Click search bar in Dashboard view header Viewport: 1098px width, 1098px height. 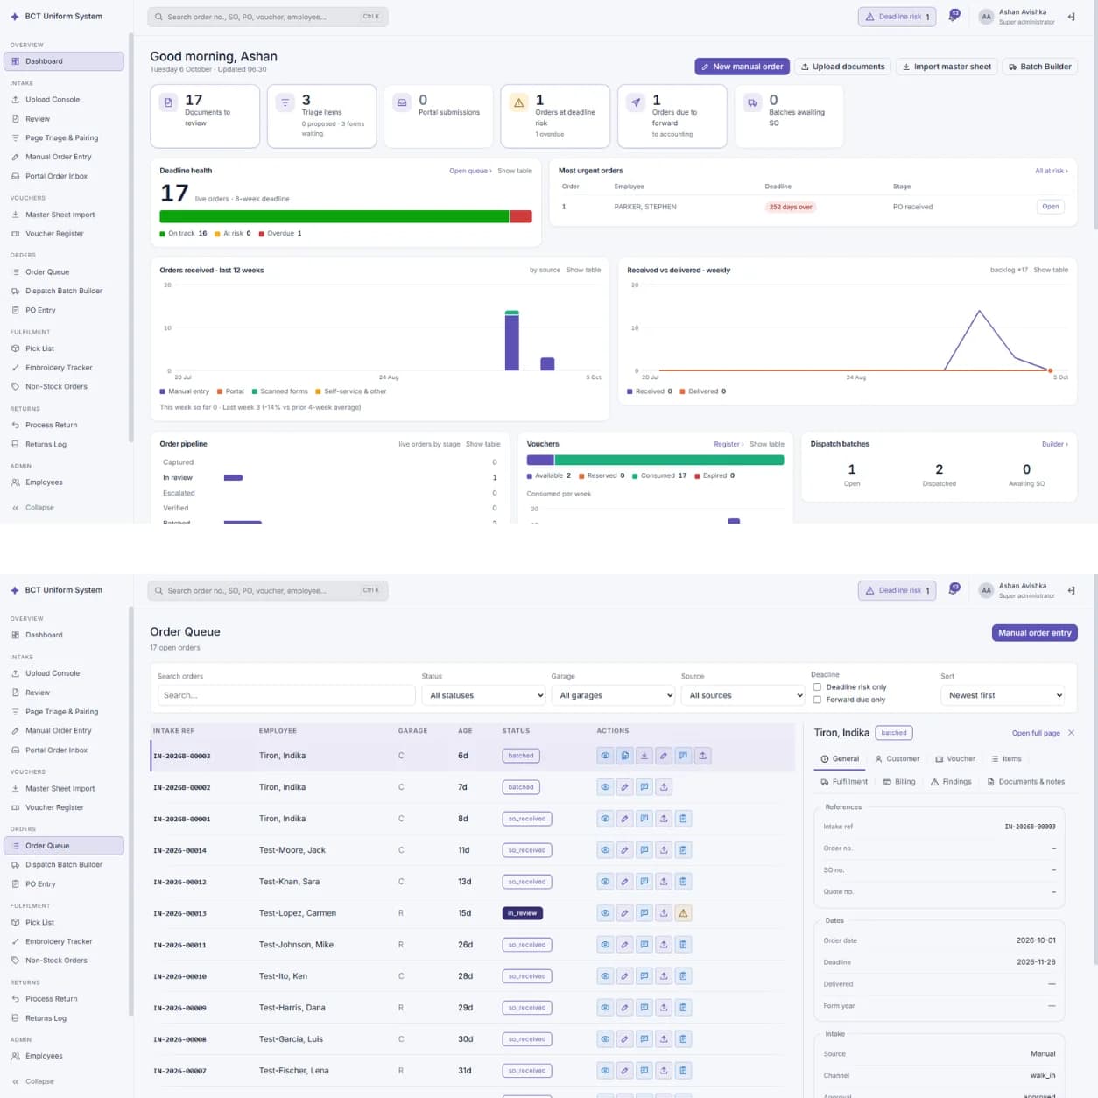(x=268, y=17)
